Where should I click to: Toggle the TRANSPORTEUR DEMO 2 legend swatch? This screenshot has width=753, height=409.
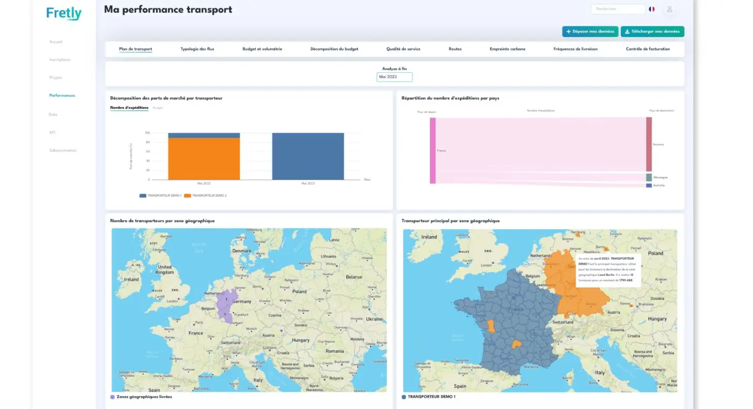pos(188,196)
